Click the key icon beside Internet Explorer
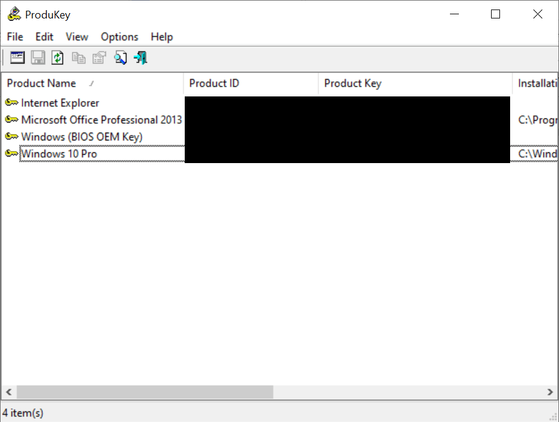The width and height of the screenshot is (559, 422). (11, 103)
